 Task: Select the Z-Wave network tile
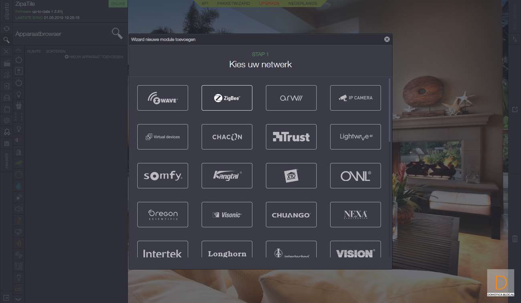click(163, 98)
